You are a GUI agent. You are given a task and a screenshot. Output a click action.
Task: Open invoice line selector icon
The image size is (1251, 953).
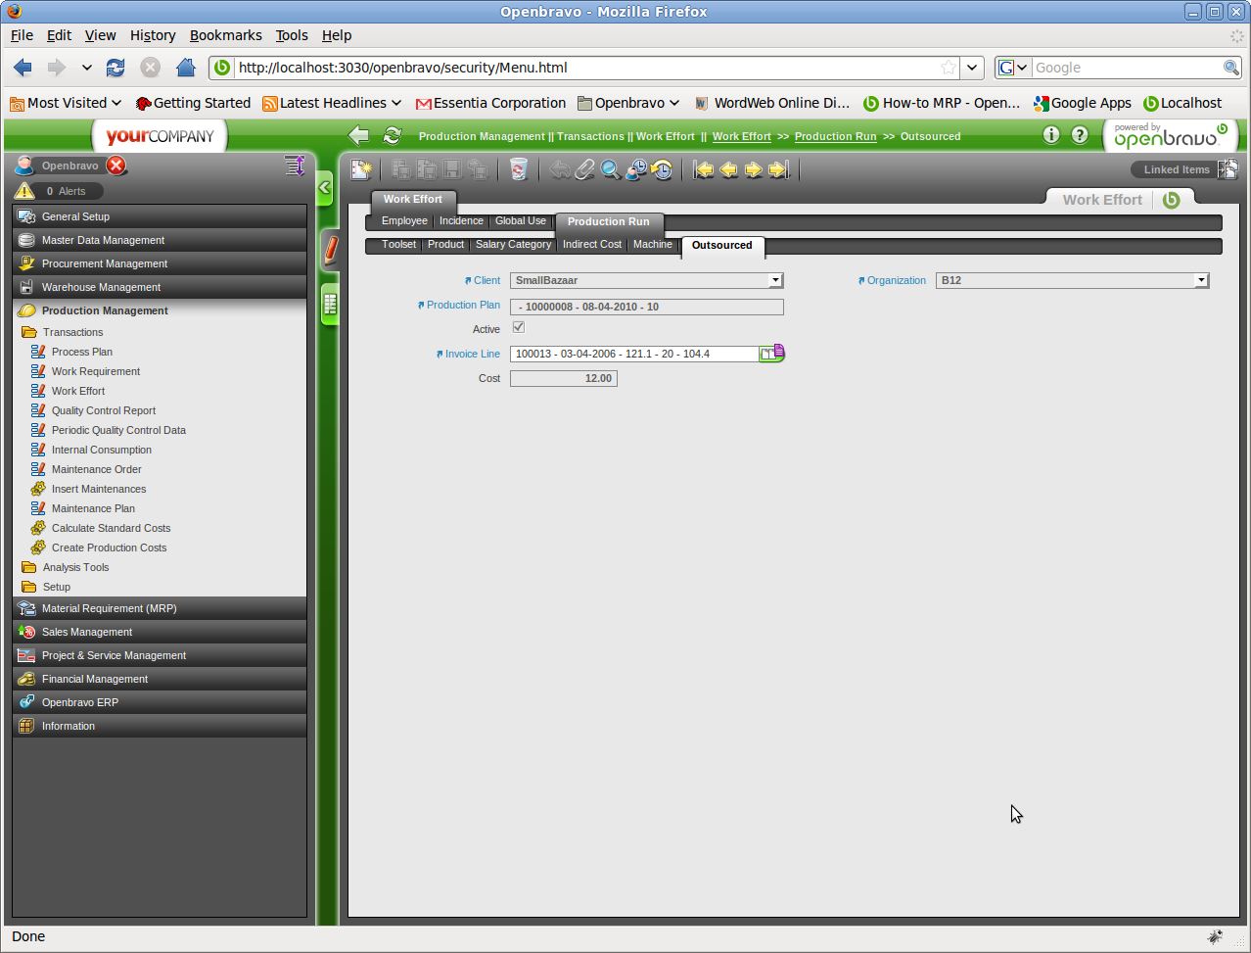pyautogui.click(x=772, y=354)
